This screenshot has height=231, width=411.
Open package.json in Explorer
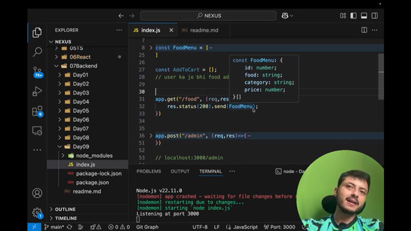coord(92,182)
